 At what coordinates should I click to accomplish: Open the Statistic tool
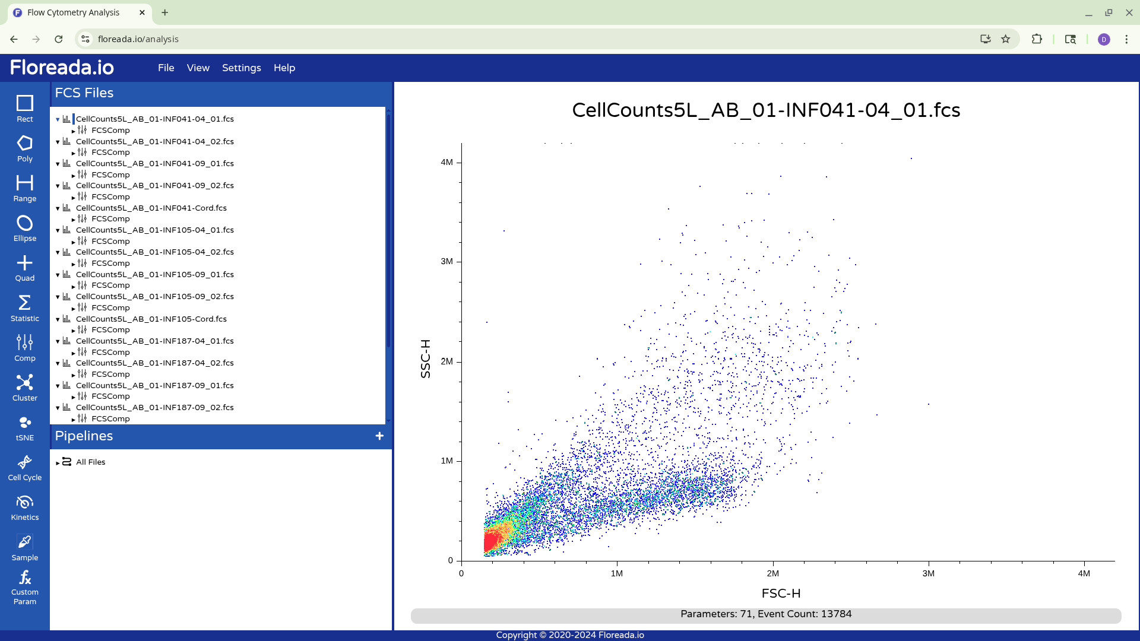24,308
